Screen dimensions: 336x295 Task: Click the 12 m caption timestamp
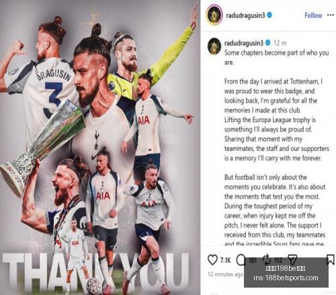click(x=280, y=43)
